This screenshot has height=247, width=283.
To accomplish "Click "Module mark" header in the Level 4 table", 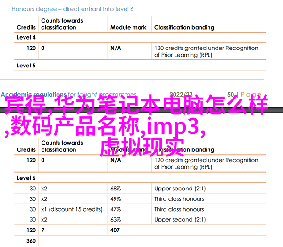I will click(128, 27).
